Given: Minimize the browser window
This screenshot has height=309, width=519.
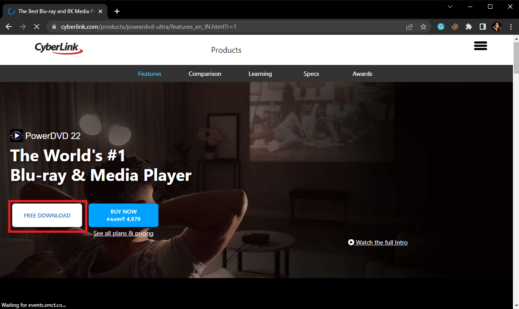Looking at the screenshot, I should [x=470, y=7].
